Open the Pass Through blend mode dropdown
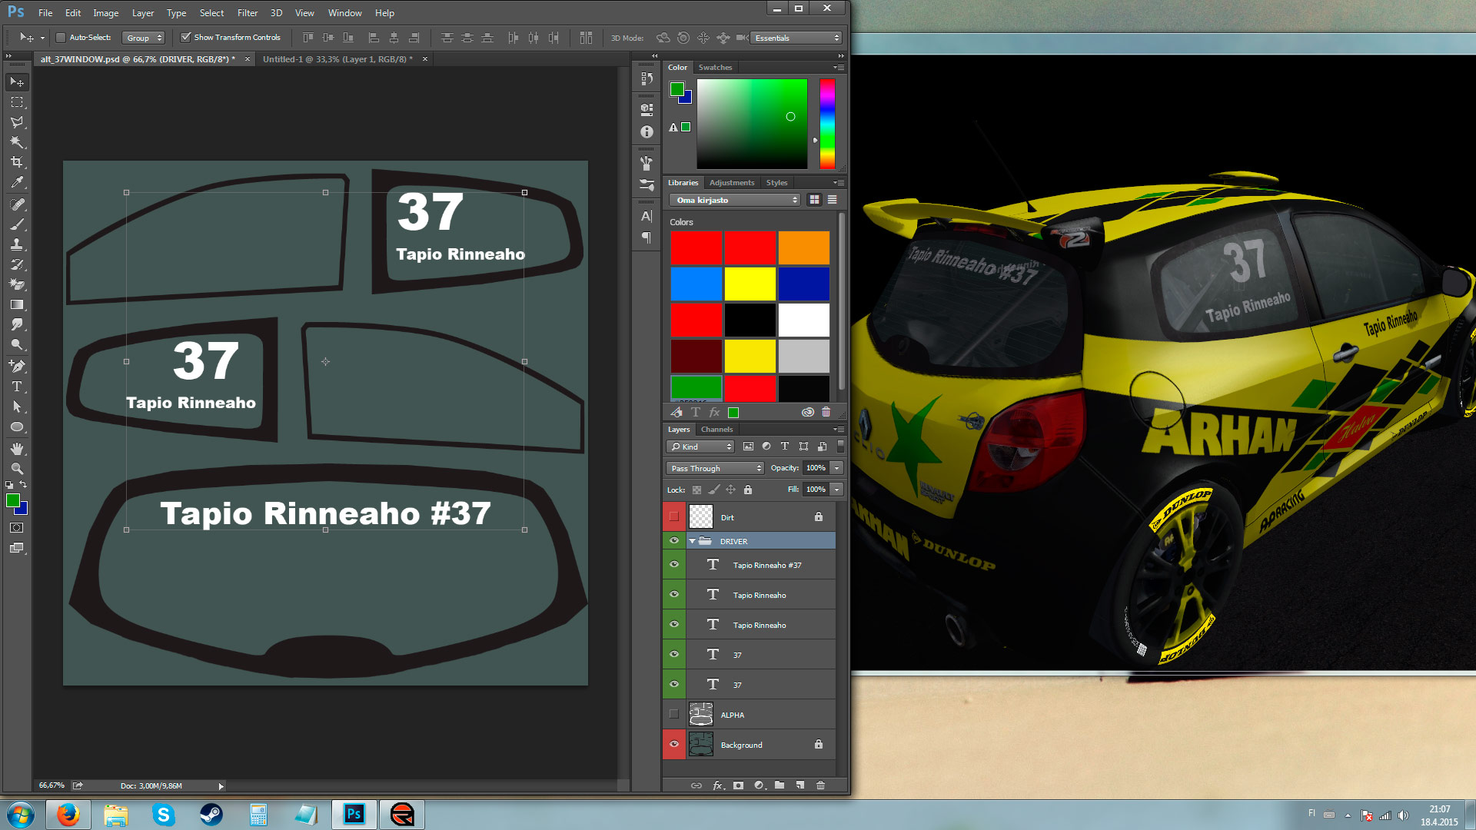1476x830 pixels. (715, 468)
